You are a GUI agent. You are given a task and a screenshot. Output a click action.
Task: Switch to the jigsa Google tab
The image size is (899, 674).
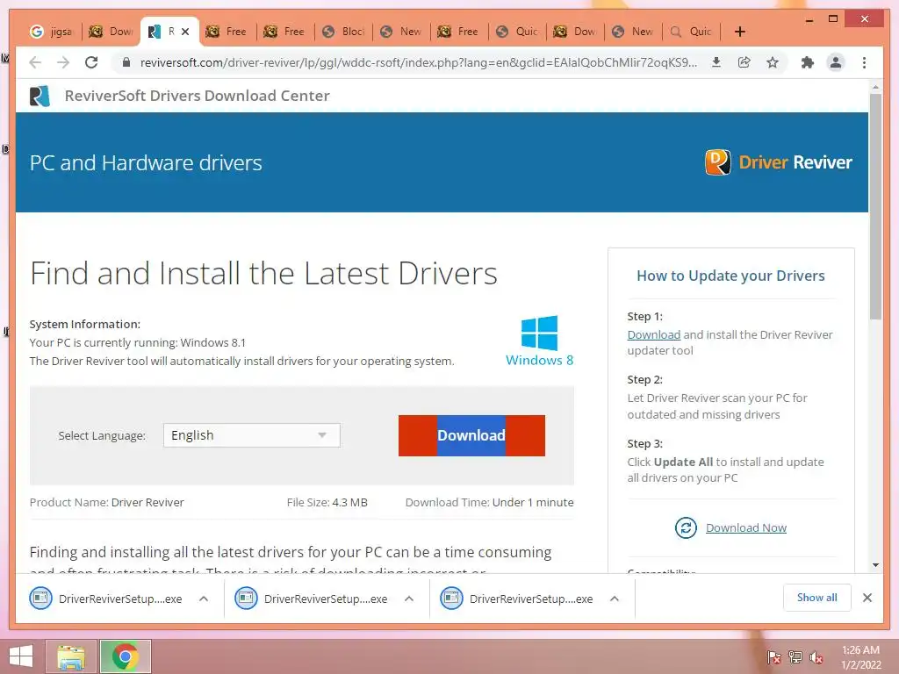[x=52, y=32]
